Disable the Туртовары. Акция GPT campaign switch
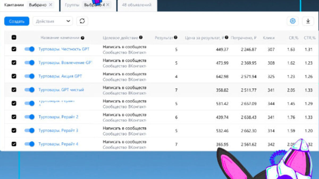This screenshot has height=179, width=319. 30,76
